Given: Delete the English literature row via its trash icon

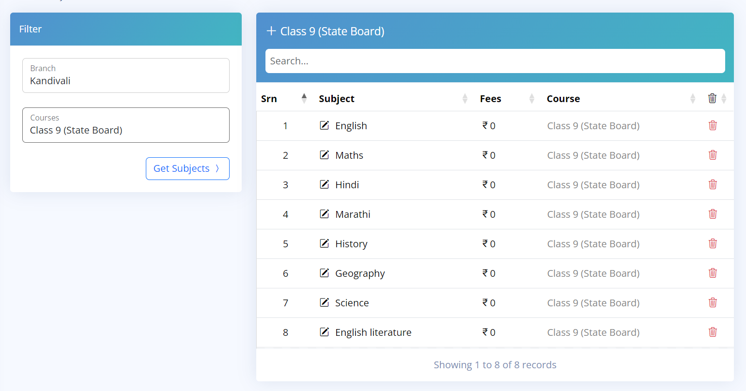Looking at the screenshot, I should point(713,332).
